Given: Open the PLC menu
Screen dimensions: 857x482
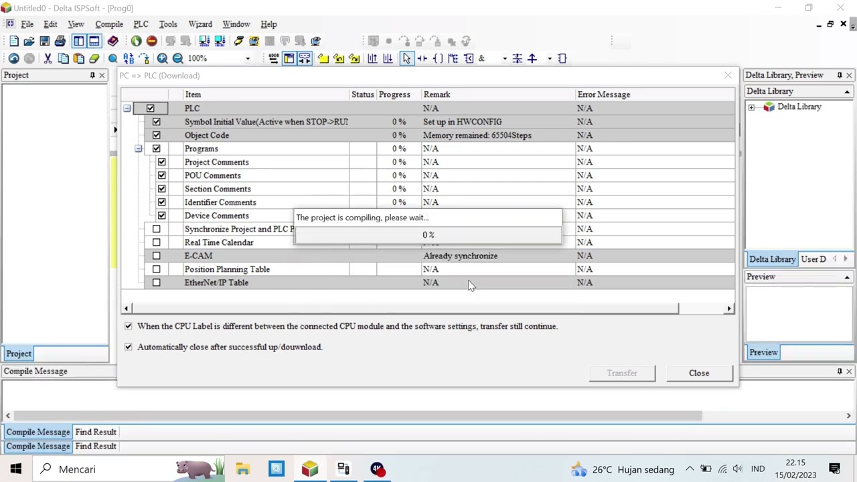Looking at the screenshot, I should (141, 24).
